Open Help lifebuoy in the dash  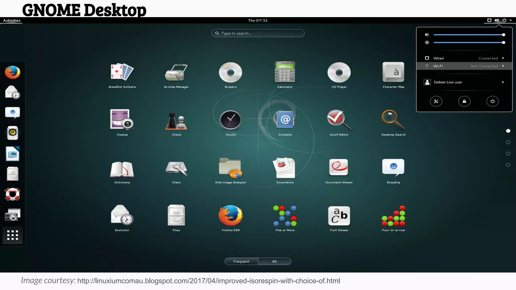point(13,194)
